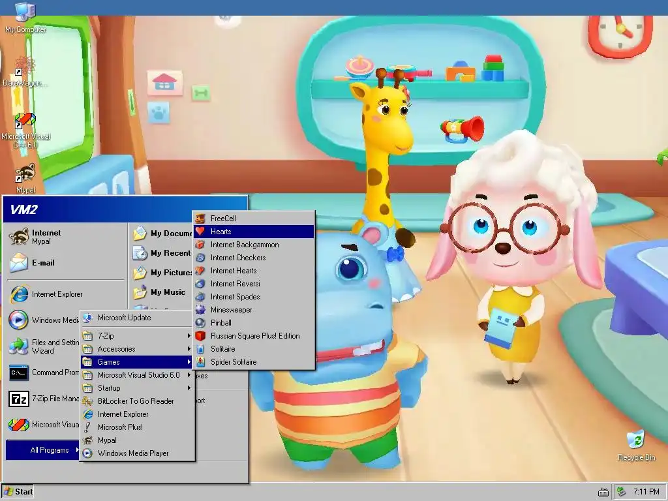Launch Hearts via its red heart icon
Screen dimensions: 668x501
201,232
